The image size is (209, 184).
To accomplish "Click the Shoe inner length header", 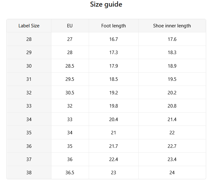I will (172, 26).
